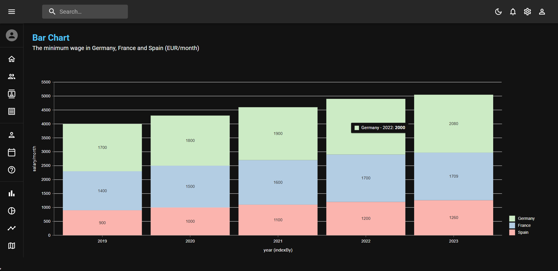
Task: Open the line chart page icon
Action: pyautogui.click(x=12, y=228)
